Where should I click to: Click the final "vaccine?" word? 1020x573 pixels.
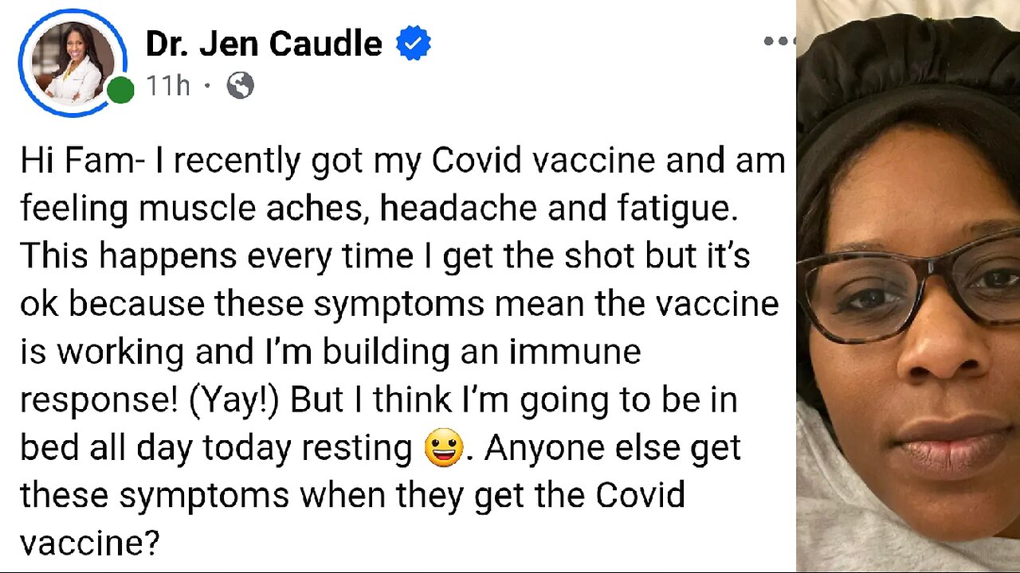[x=89, y=543]
